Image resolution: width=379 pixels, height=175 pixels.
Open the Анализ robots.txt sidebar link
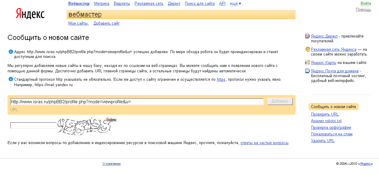point(326,121)
